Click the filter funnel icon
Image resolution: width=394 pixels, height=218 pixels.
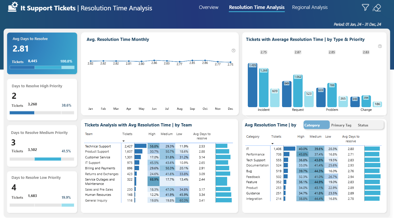[x=365, y=7]
